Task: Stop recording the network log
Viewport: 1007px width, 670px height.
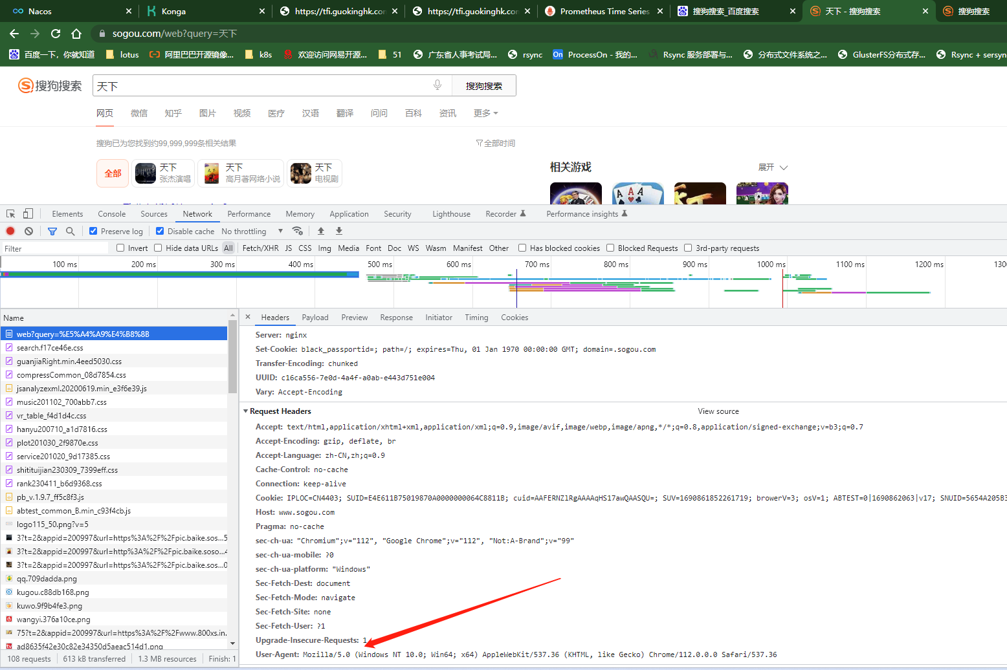Action: tap(10, 231)
